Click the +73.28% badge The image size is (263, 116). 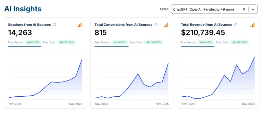point(33,42)
